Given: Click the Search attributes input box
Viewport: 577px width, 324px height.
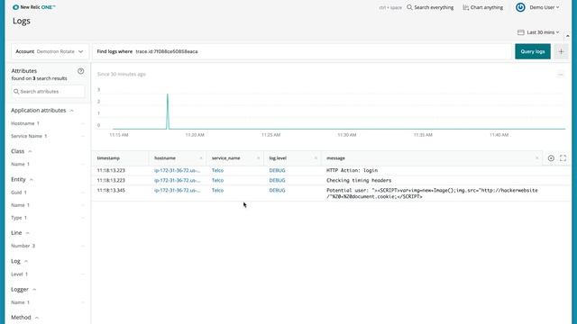Looking at the screenshot, I should (48, 92).
